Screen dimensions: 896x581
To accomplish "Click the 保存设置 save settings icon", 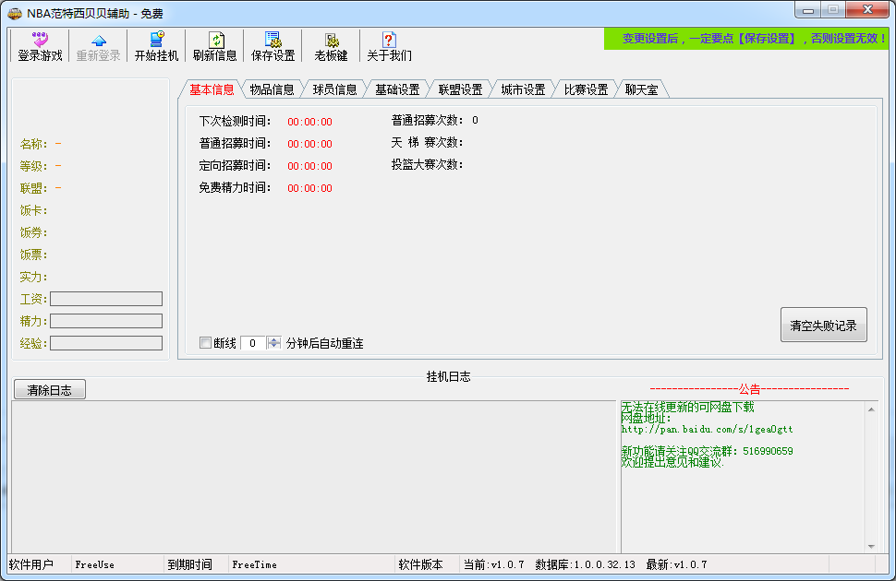I will [x=272, y=40].
